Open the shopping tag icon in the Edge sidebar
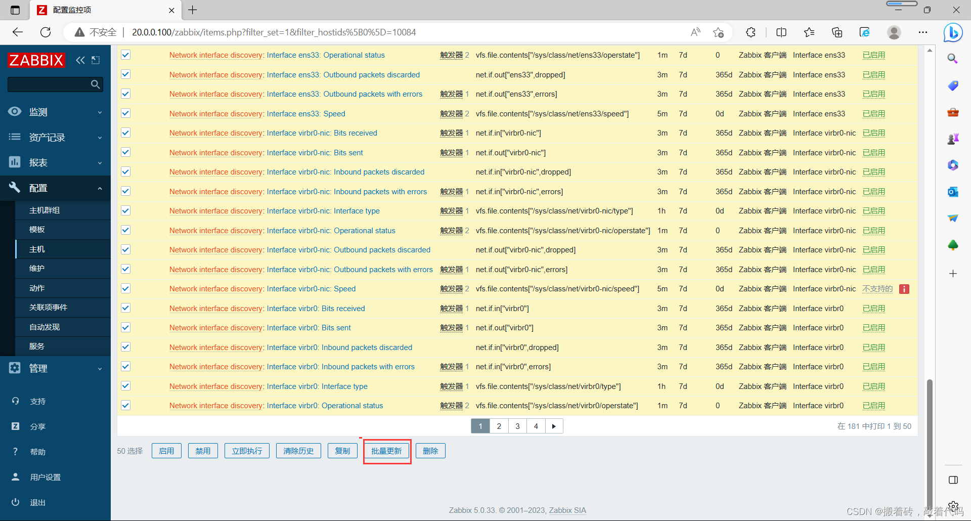Image resolution: width=971 pixels, height=521 pixels. click(953, 85)
